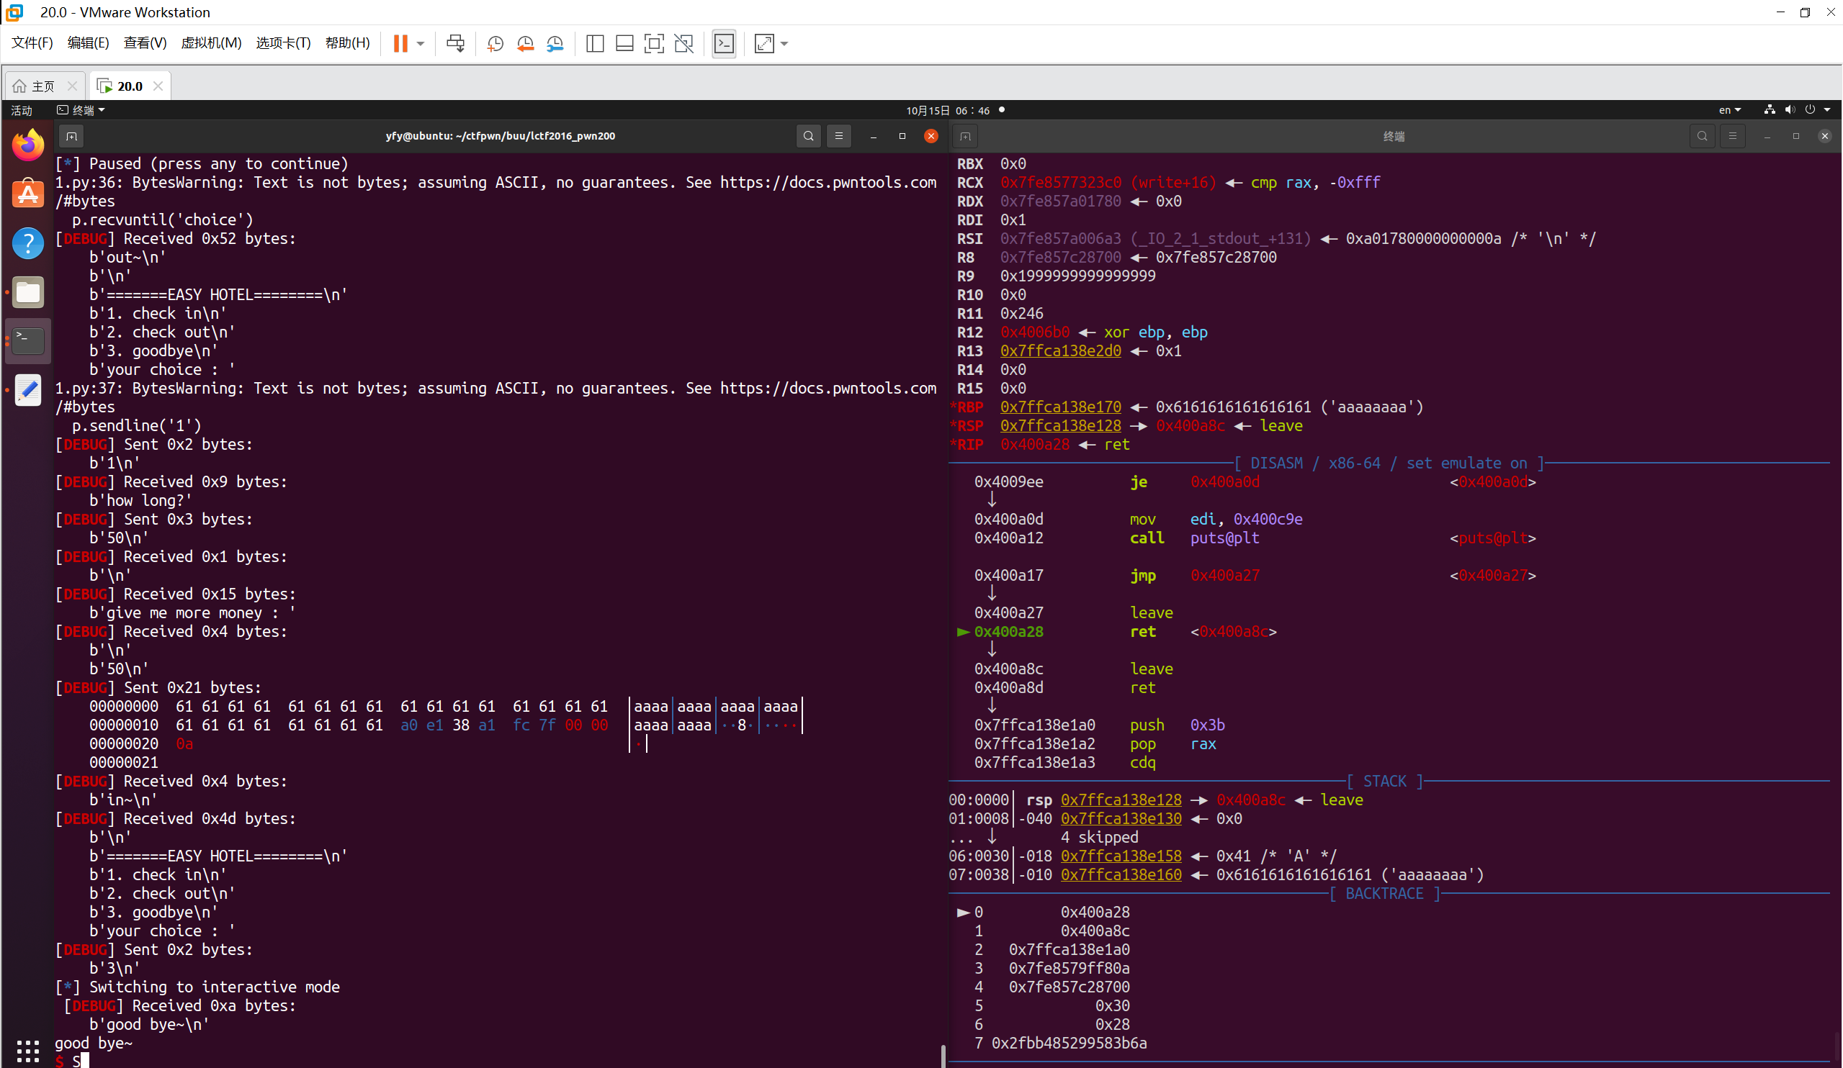
Task: Take a snapshot of the virtual machine
Action: click(495, 44)
